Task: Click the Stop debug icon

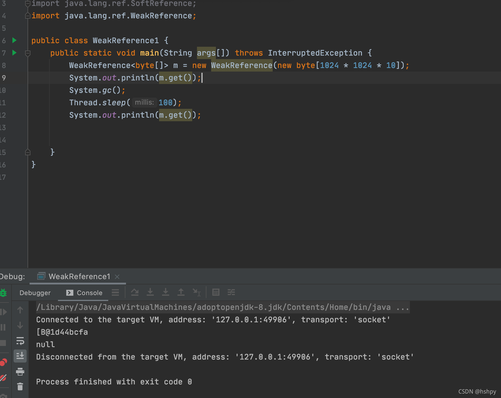Action: coord(3,343)
